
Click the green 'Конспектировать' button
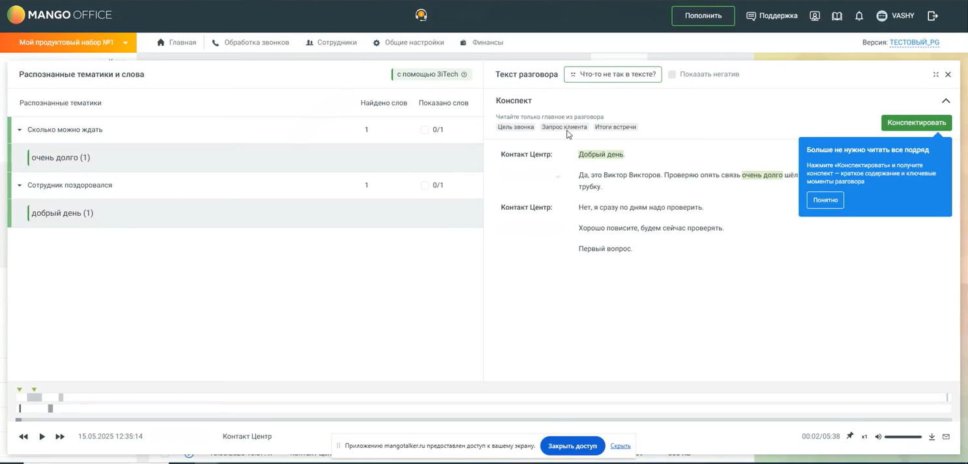[x=917, y=123]
